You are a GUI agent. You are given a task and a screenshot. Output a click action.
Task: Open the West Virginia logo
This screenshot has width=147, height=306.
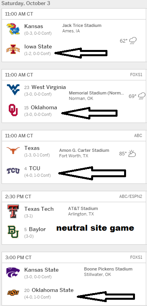tap(13, 90)
